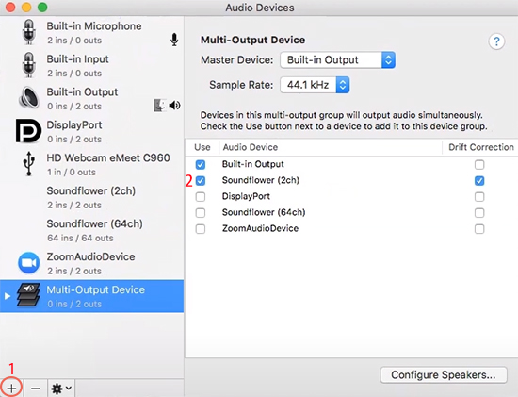Select HD Webcam eMeet C960 device
The width and height of the screenshot is (518, 397).
click(92, 164)
